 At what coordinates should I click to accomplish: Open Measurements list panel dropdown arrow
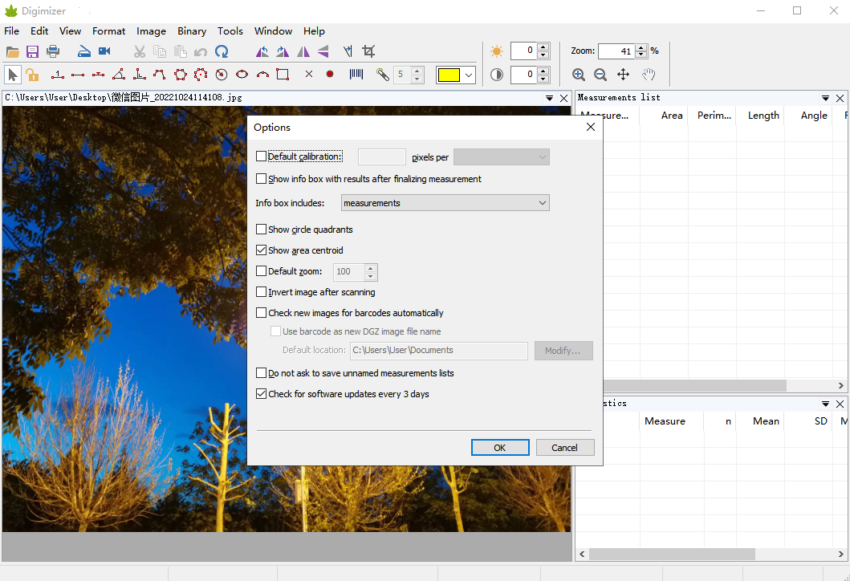[x=825, y=98]
